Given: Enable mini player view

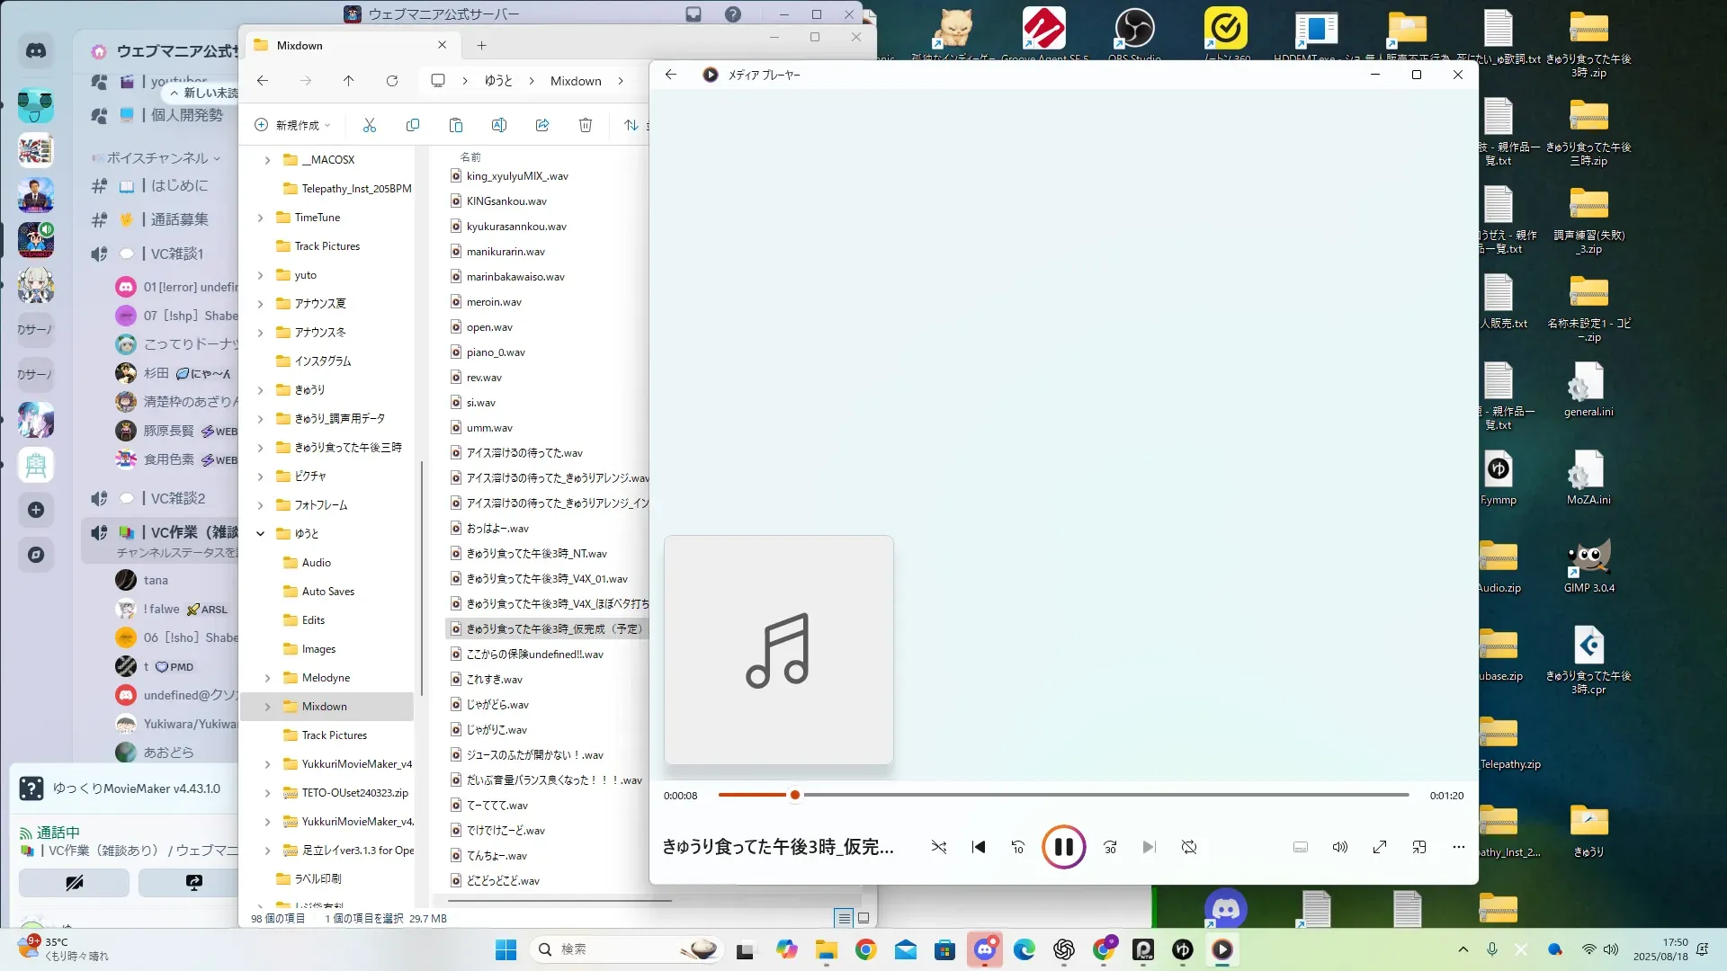Looking at the screenshot, I should click(x=1419, y=847).
